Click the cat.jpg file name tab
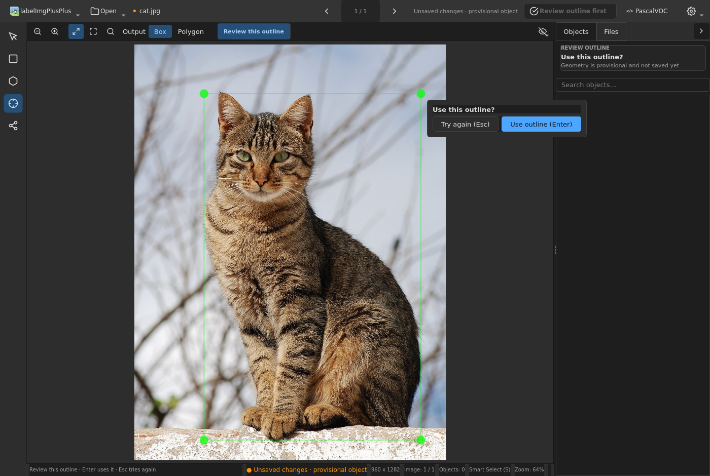The height and width of the screenshot is (476, 710). click(150, 11)
